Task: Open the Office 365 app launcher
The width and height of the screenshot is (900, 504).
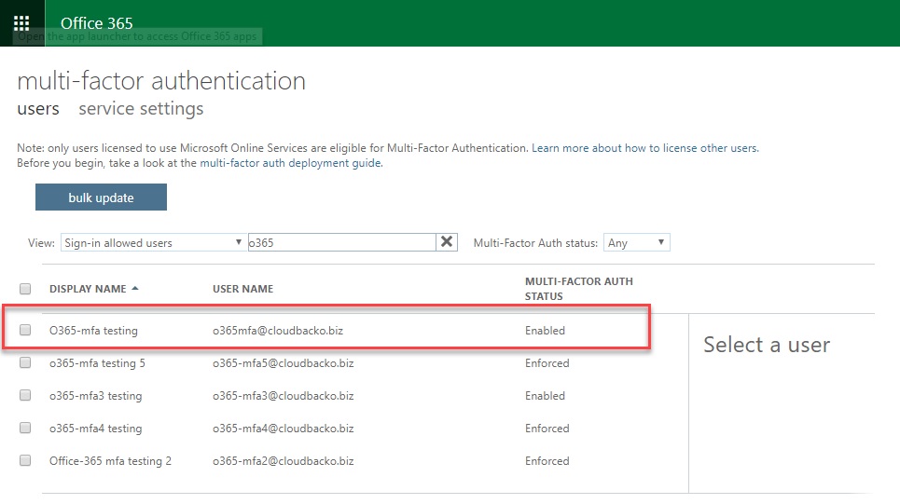Action: click(x=21, y=23)
